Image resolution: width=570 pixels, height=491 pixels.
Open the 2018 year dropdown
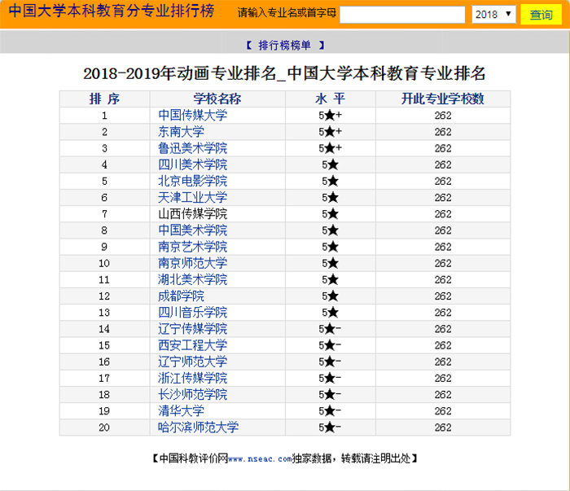[x=493, y=15]
